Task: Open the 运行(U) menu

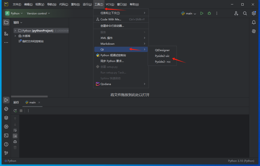Action: click(x=87, y=4)
